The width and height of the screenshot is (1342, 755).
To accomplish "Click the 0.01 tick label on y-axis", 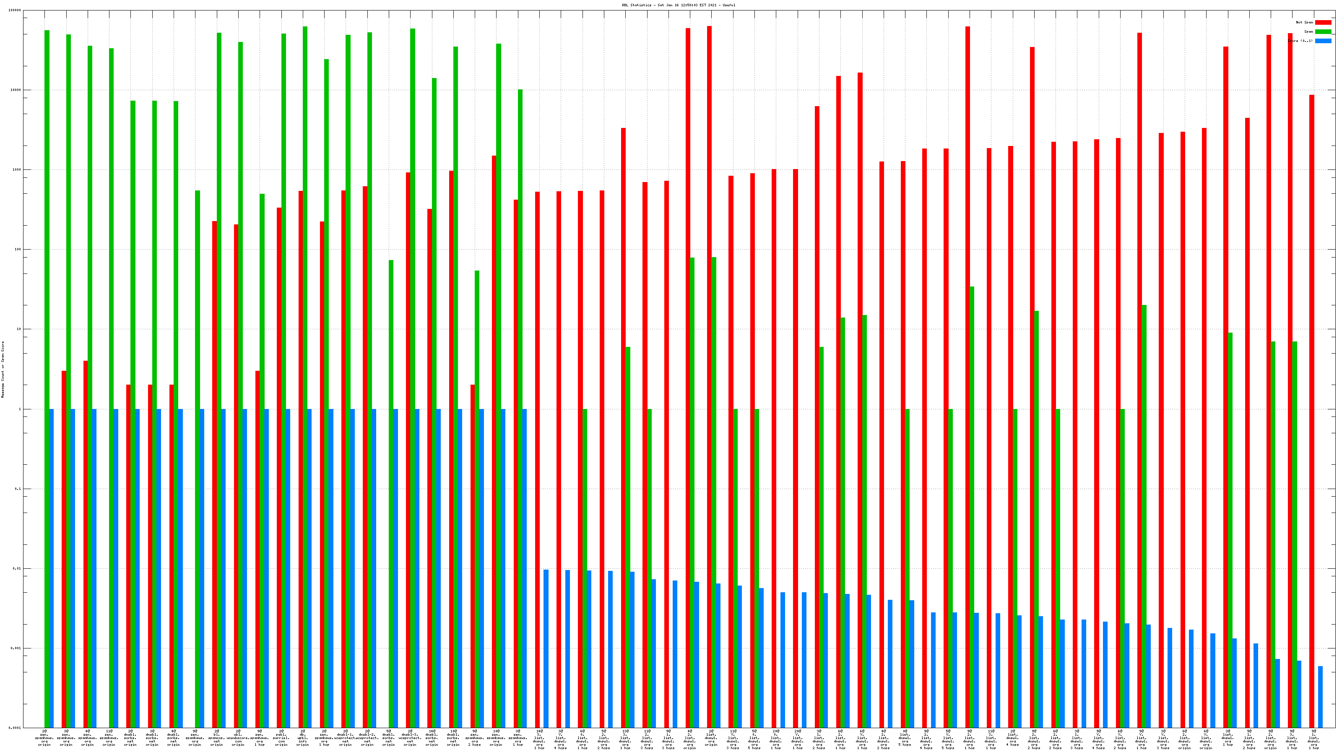I will coord(16,568).
